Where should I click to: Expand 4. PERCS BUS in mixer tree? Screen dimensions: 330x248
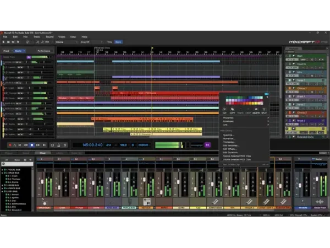pos(2,188)
